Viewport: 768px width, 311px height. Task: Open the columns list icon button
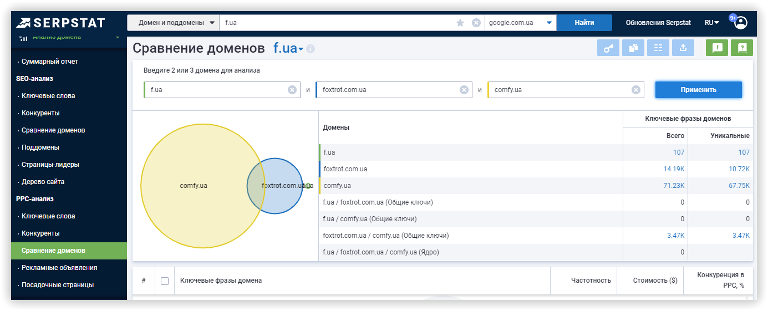click(658, 48)
